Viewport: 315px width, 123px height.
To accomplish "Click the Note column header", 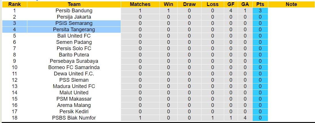I will (x=291, y=4).
